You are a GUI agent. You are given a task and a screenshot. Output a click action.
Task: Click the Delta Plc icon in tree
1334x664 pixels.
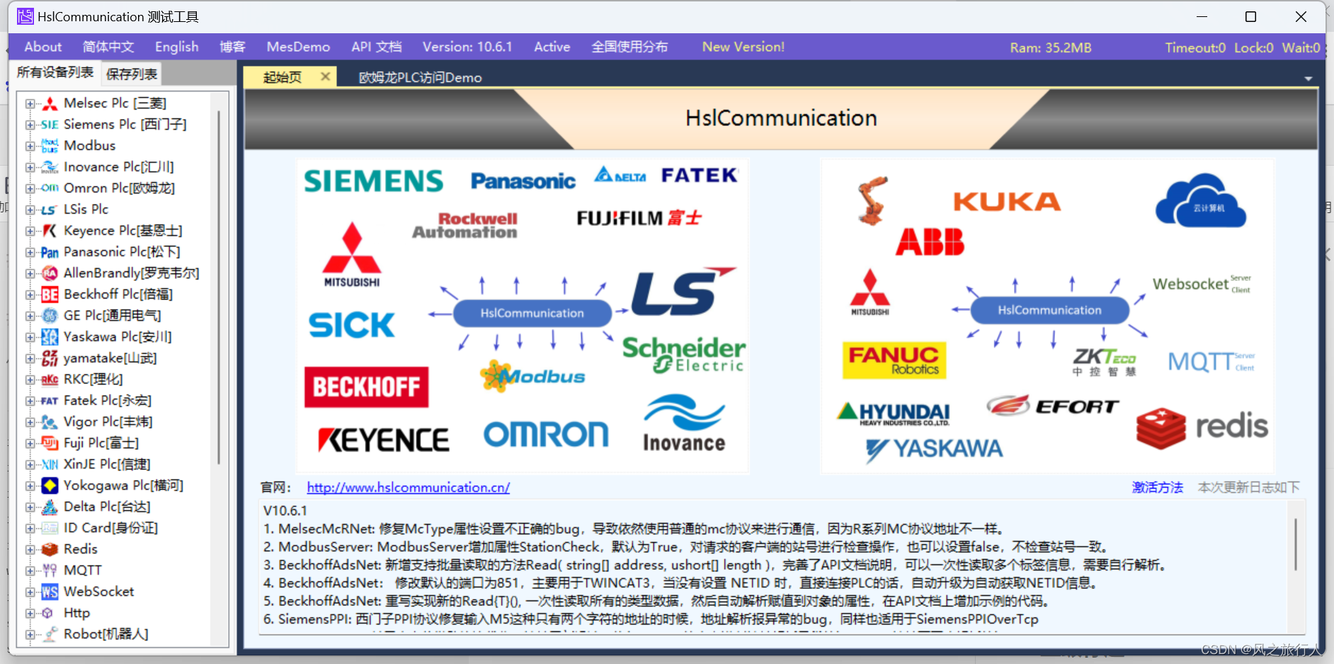(x=50, y=507)
